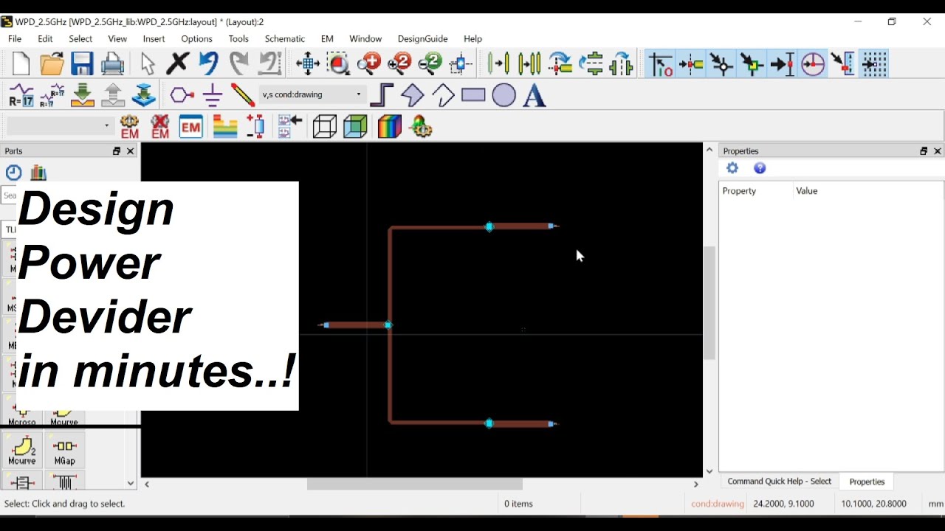945x531 pixels.
Task: Insert a pin with the pin icon
Action: [182, 95]
